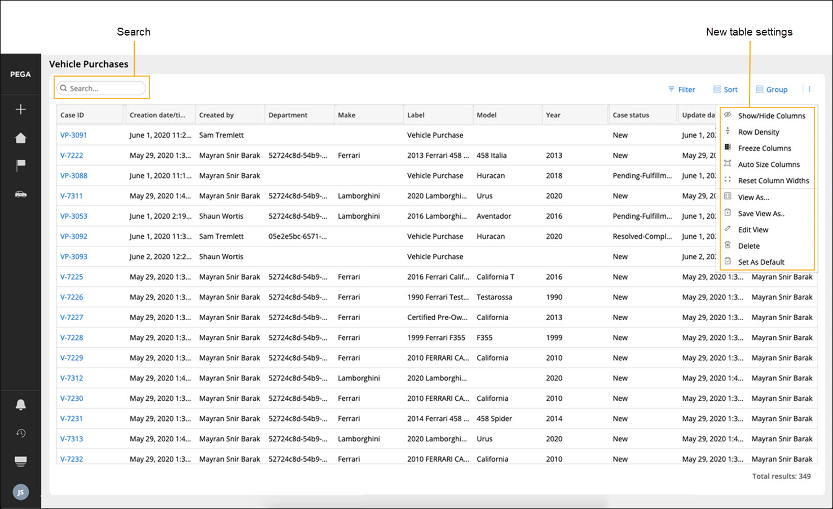
Task: Open case link VP-3091
Action: (x=74, y=135)
